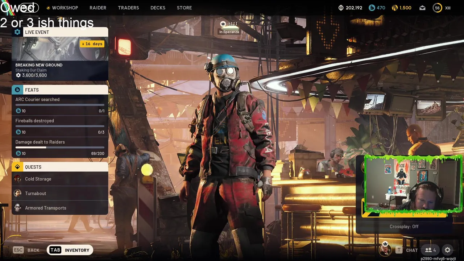Open the Armored Transports quest
Viewport: 464px width, 261px height.
(x=60, y=208)
